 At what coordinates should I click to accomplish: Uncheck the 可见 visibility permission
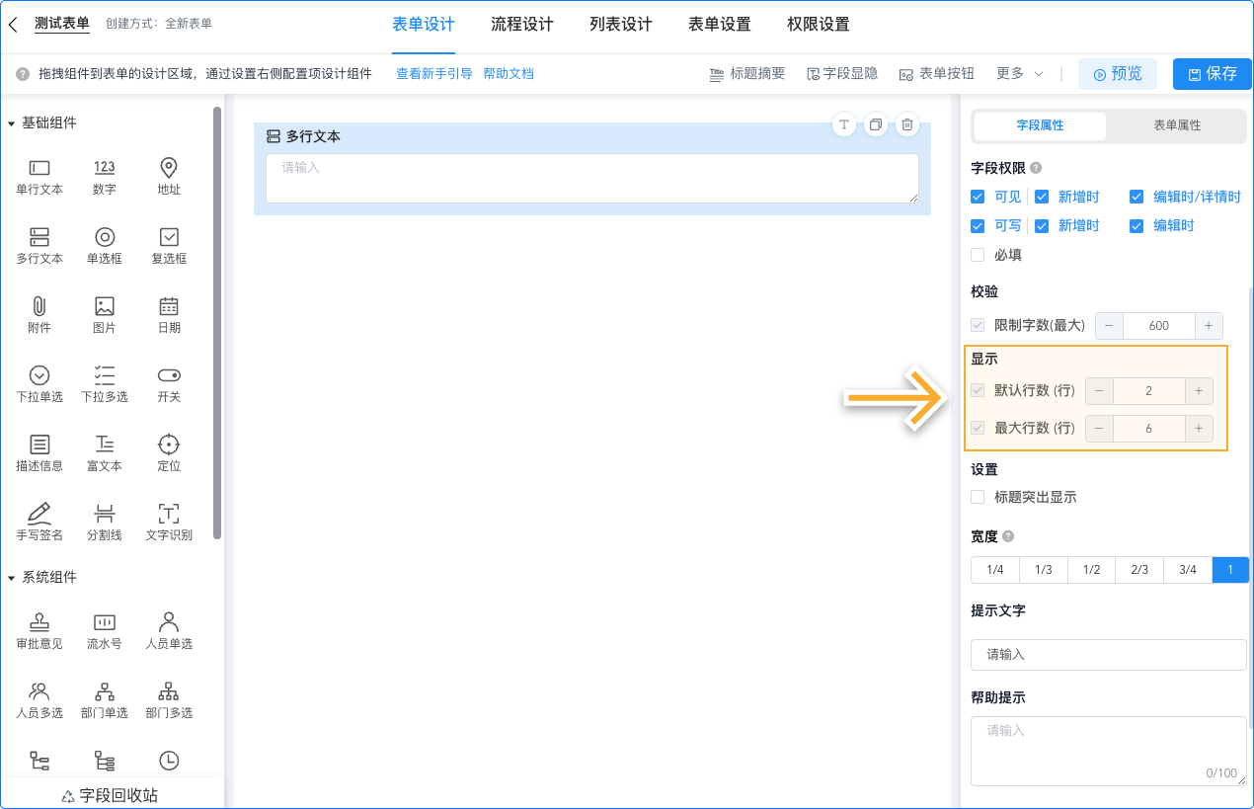[x=978, y=197]
